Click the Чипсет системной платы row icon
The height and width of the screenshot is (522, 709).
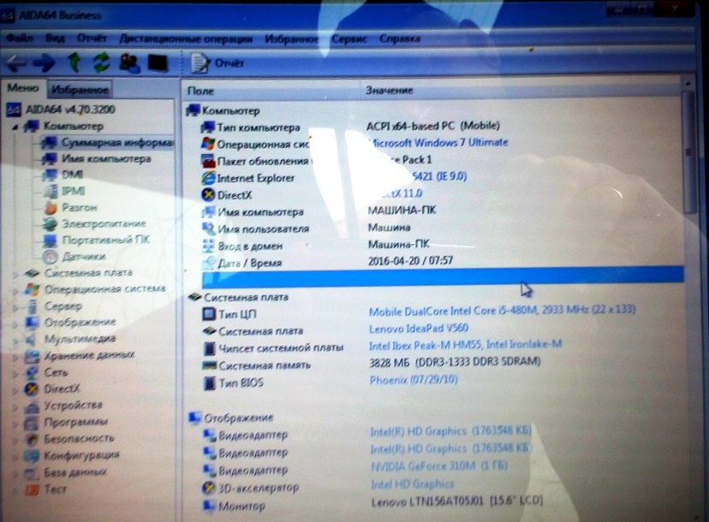(209, 348)
